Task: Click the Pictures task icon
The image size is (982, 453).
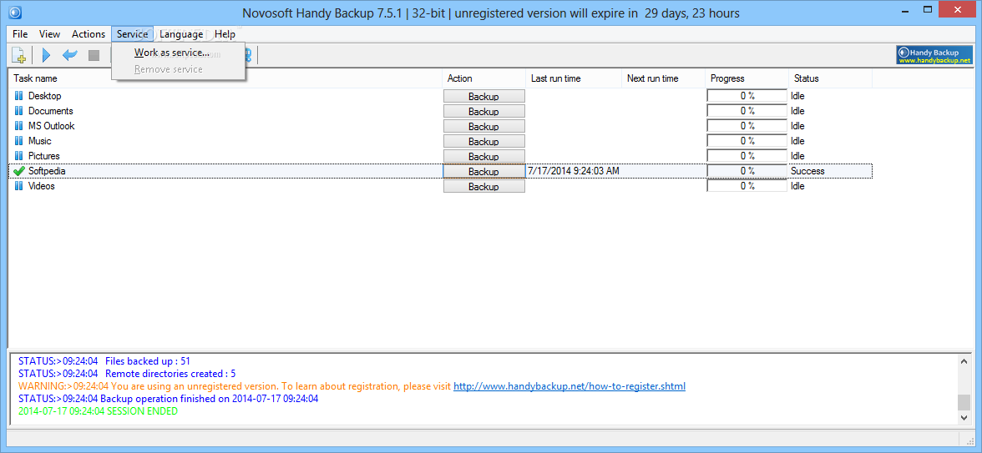Action: pyautogui.click(x=18, y=156)
